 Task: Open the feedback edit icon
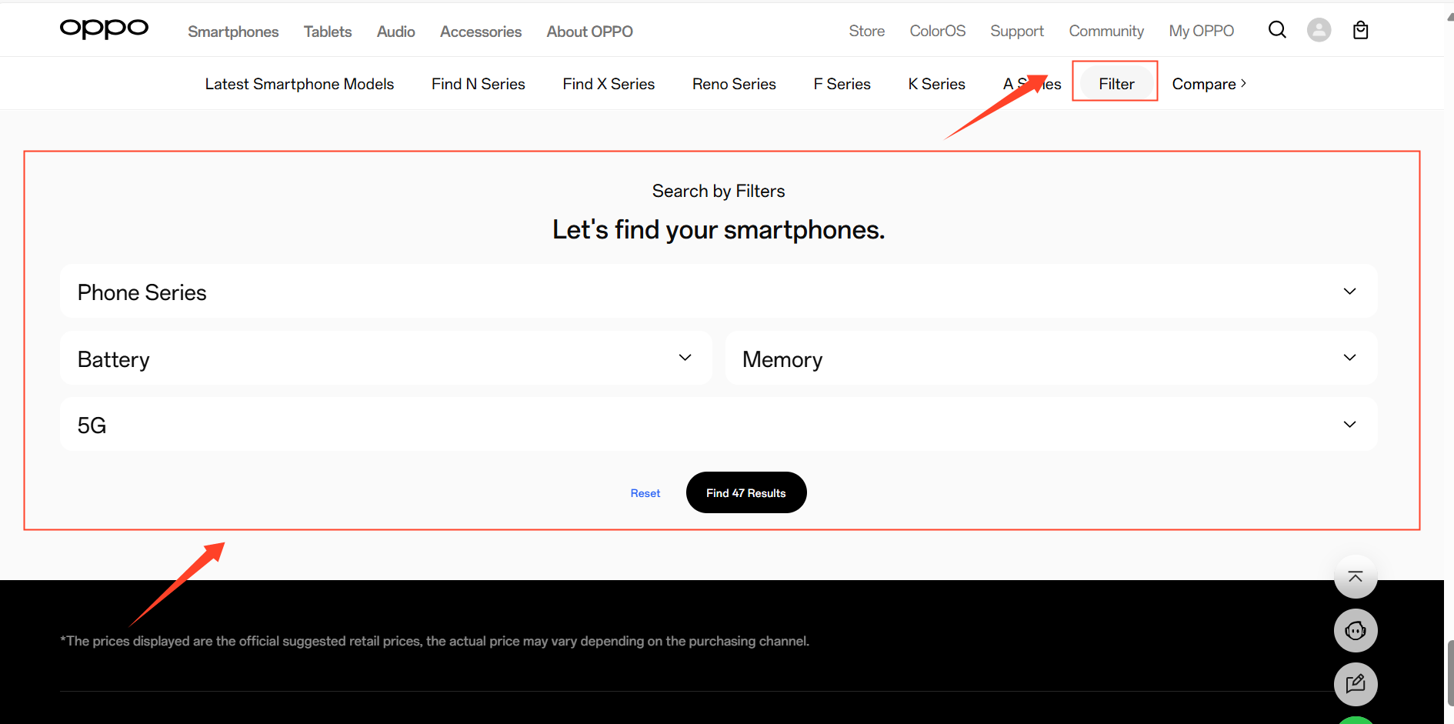1356,684
